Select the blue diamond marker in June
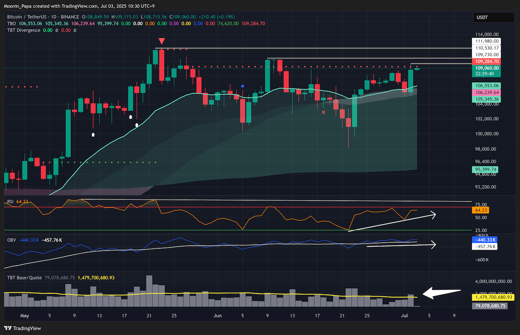 pyautogui.click(x=242, y=86)
